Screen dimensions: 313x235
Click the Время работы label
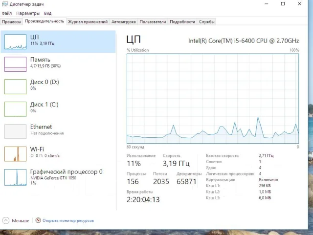[140, 192]
